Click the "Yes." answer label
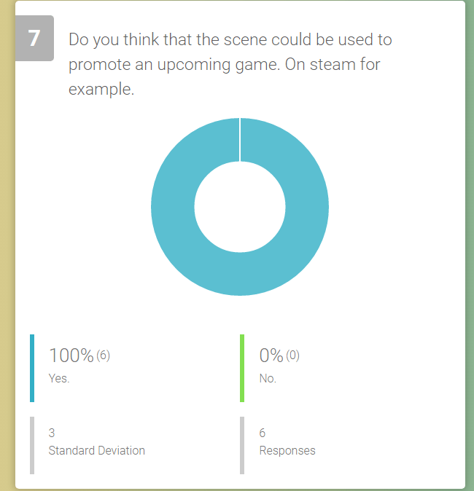Image resolution: width=474 pixels, height=491 pixels. point(59,379)
